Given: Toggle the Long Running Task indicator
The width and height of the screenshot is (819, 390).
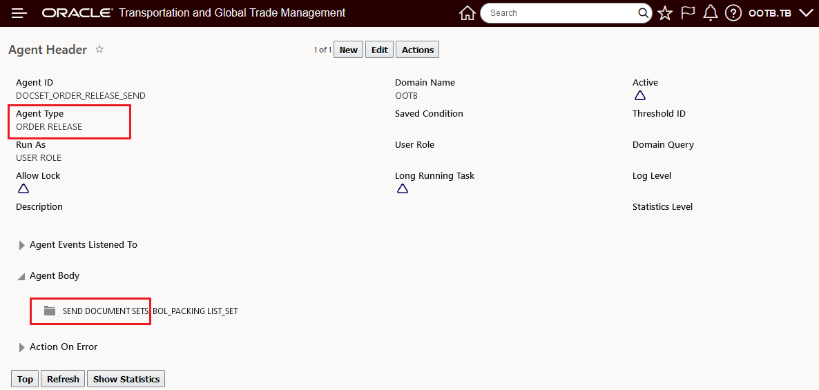Looking at the screenshot, I should (403, 188).
